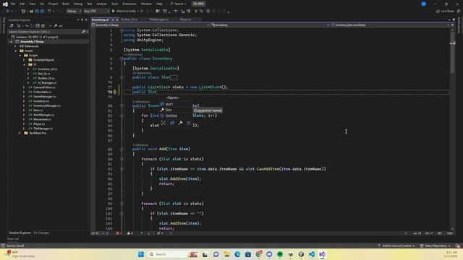Open the Assembly-CSharp project dropdown in editor

[x=150, y=25]
